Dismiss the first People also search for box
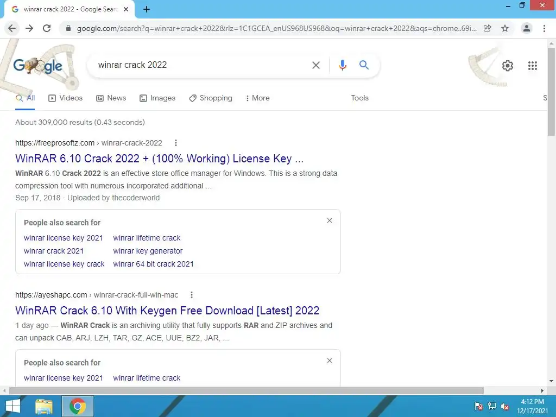556x417 pixels. point(330,220)
